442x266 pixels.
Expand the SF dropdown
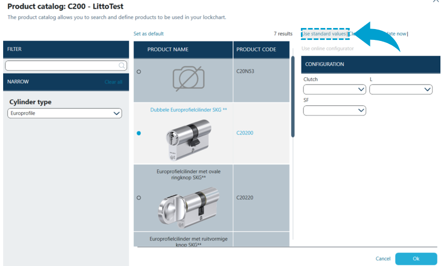[335, 110]
